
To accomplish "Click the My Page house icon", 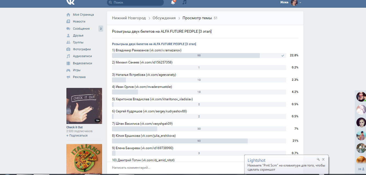I will [x=68, y=15].
